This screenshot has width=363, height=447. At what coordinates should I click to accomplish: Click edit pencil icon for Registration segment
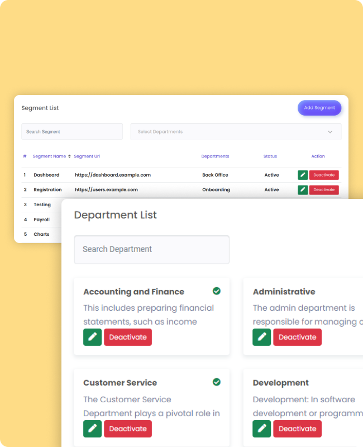point(303,189)
